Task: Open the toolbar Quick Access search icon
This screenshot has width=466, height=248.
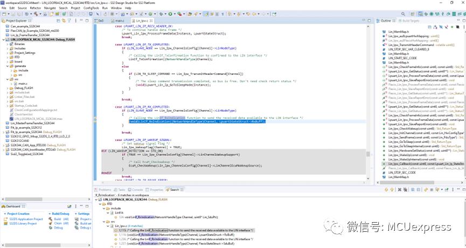Action: [x=403, y=14]
